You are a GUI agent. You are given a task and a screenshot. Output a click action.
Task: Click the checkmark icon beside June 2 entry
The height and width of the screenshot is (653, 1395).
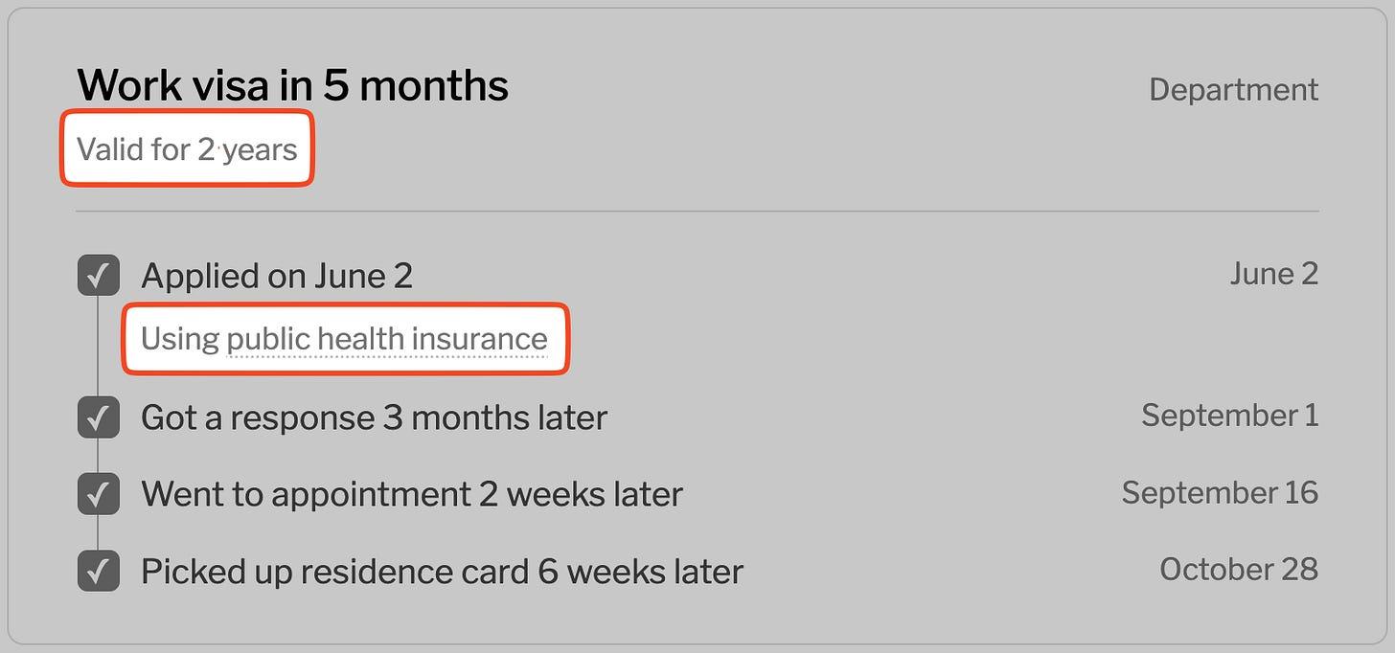click(98, 275)
